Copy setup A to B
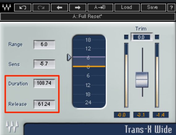 (100, 7)
